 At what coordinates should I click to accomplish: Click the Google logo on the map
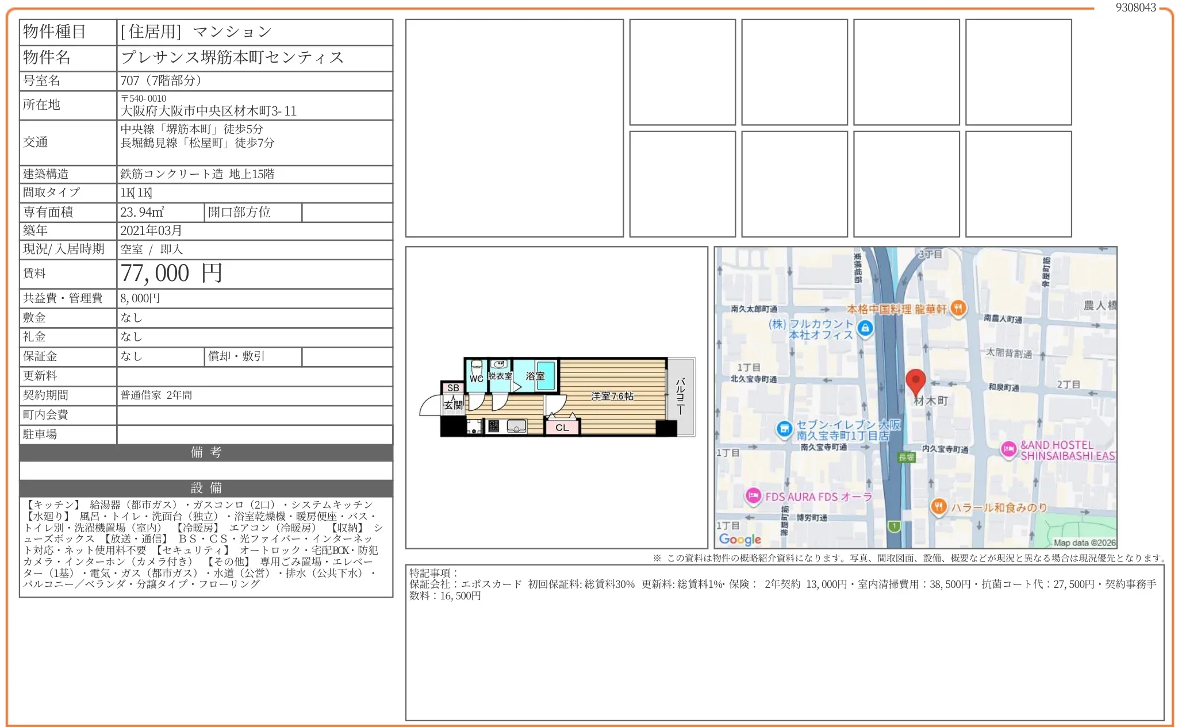point(741,539)
